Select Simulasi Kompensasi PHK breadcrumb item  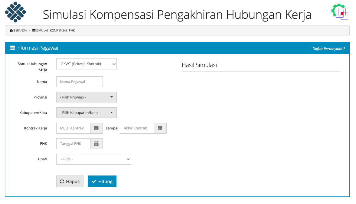pos(55,31)
